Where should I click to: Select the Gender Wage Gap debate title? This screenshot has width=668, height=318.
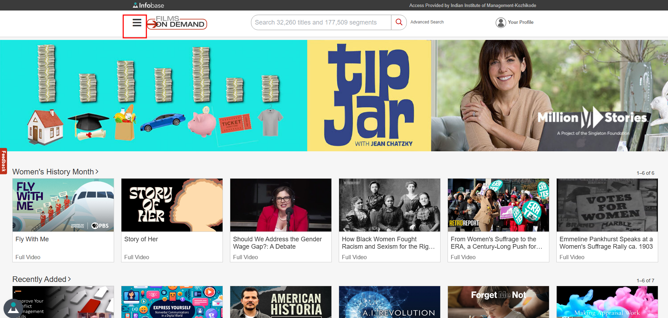click(277, 243)
